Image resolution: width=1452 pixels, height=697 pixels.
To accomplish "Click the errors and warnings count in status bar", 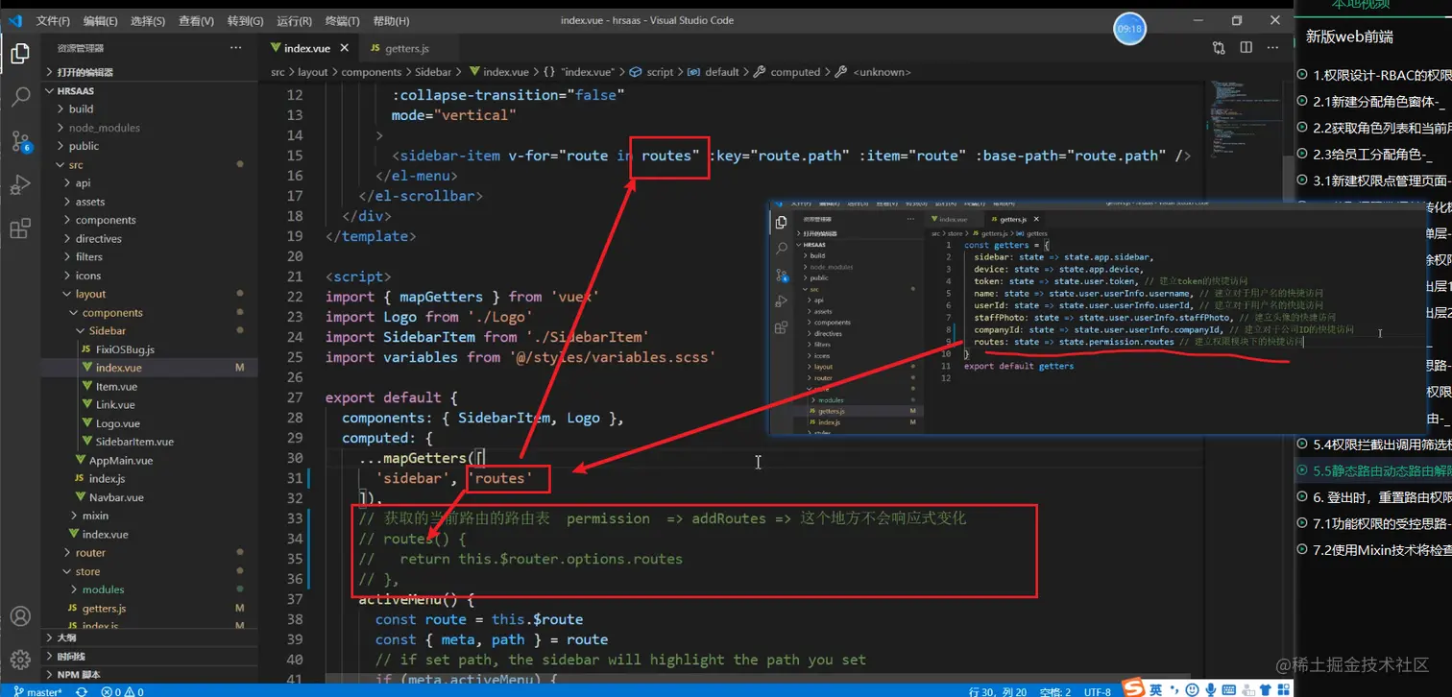I will 122,691.
